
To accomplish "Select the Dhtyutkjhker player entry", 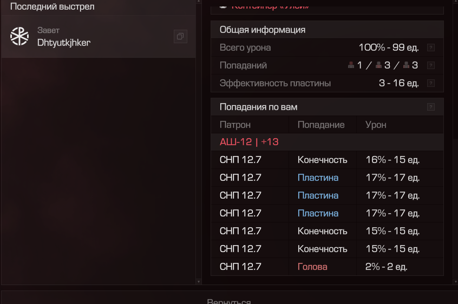I will [99, 36].
